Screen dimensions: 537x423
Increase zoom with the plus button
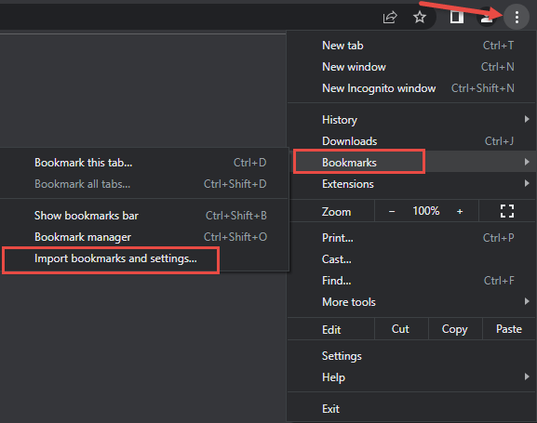460,212
